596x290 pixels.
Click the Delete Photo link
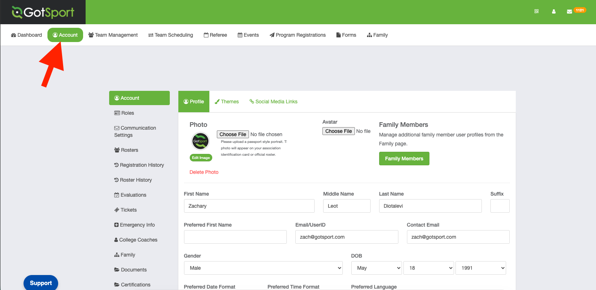(204, 172)
